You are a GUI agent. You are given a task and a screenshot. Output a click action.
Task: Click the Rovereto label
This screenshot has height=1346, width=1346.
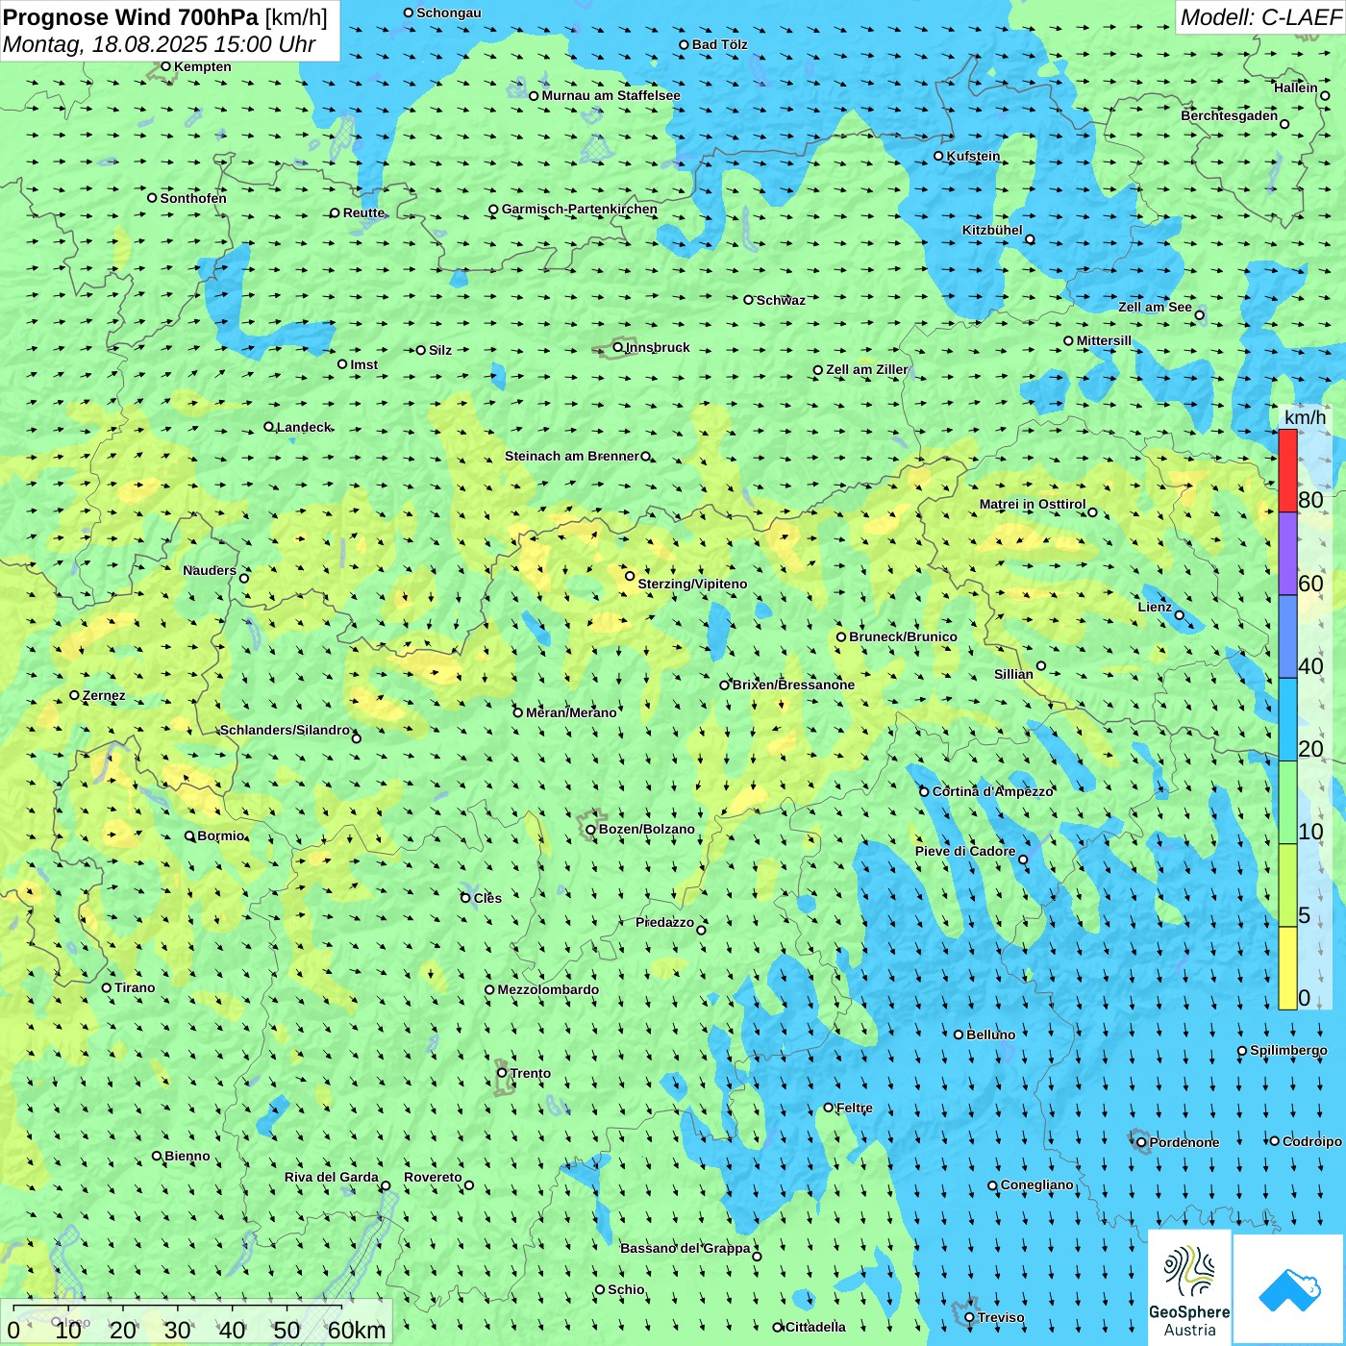[433, 1177]
